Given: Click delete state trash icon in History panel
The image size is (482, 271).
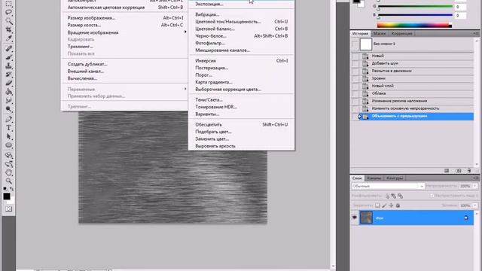Looking at the screenshot, I should (x=469, y=171).
